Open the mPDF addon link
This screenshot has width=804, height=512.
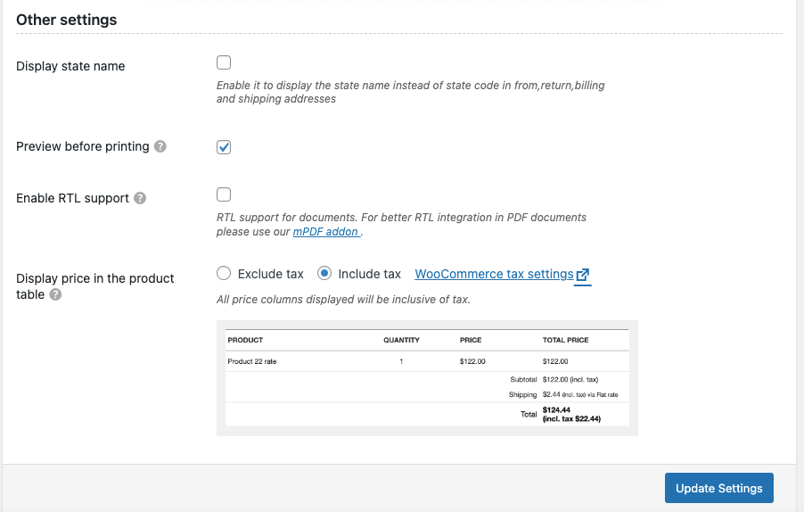tap(325, 231)
